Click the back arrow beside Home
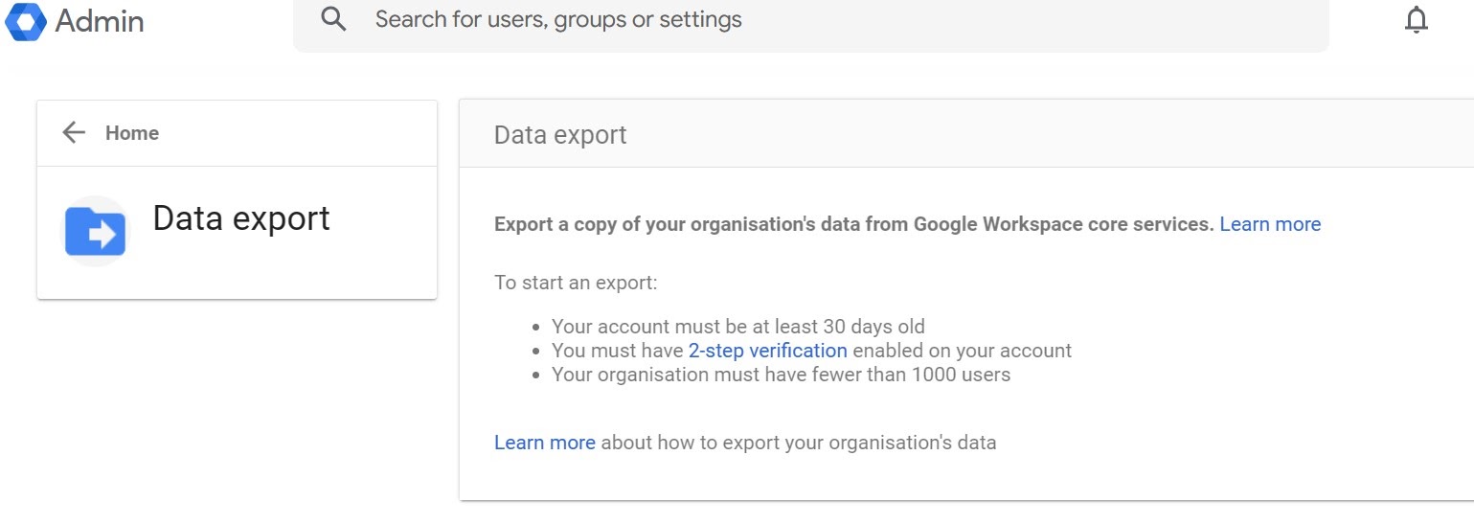The width and height of the screenshot is (1474, 524). point(74,133)
